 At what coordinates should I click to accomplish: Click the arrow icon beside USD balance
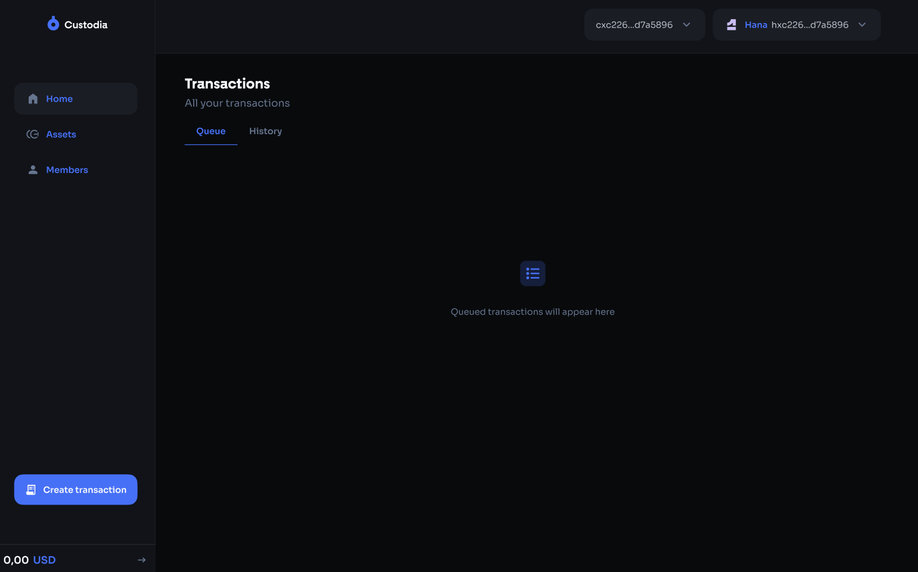point(142,560)
